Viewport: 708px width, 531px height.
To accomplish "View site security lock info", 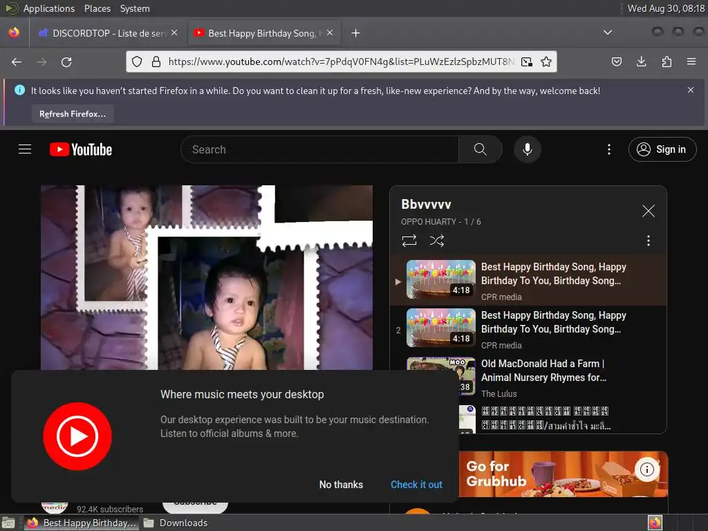I will 156,62.
